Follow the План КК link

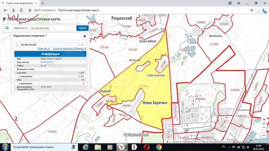(44, 49)
